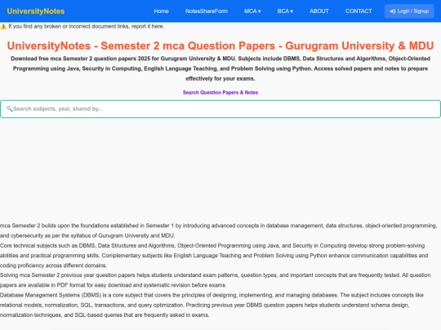Open the Home nav link

pos(161,11)
